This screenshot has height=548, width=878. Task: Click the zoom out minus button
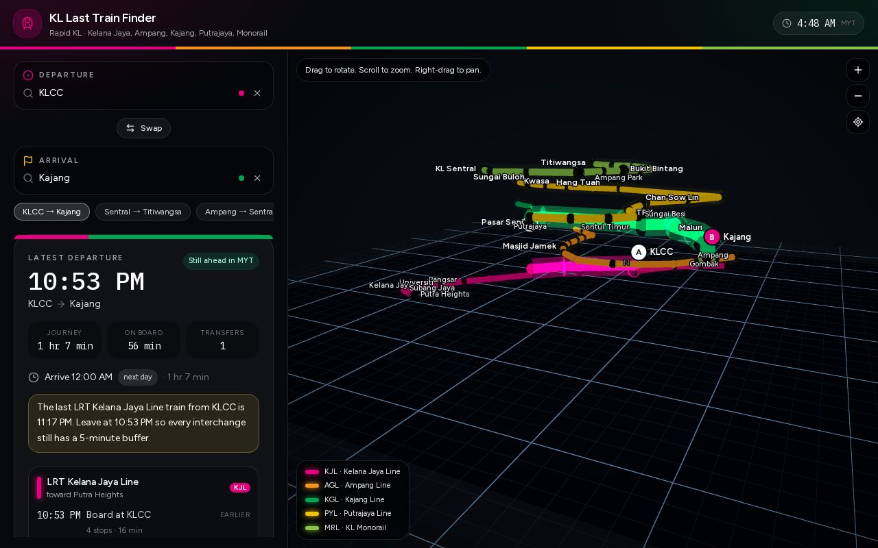(x=858, y=96)
